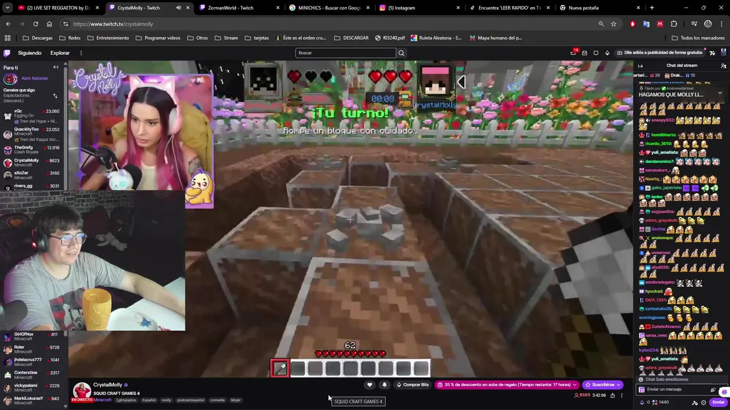Click the browser back arrow
The height and width of the screenshot is (410, 730).
pyautogui.click(x=8, y=24)
